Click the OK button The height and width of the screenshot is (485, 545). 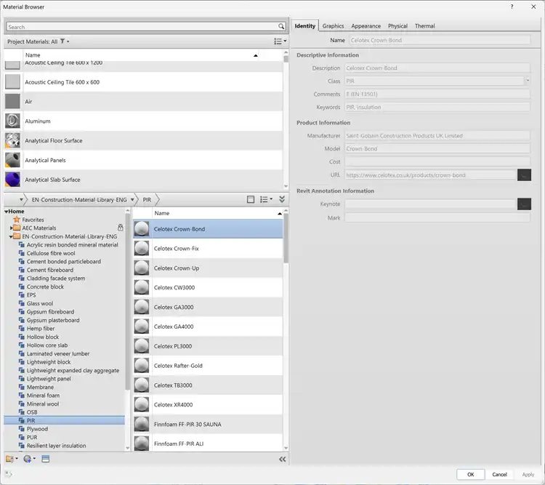pos(471,474)
